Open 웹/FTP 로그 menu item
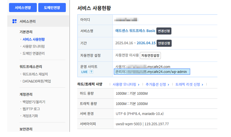 pyautogui.click(x=31, y=109)
